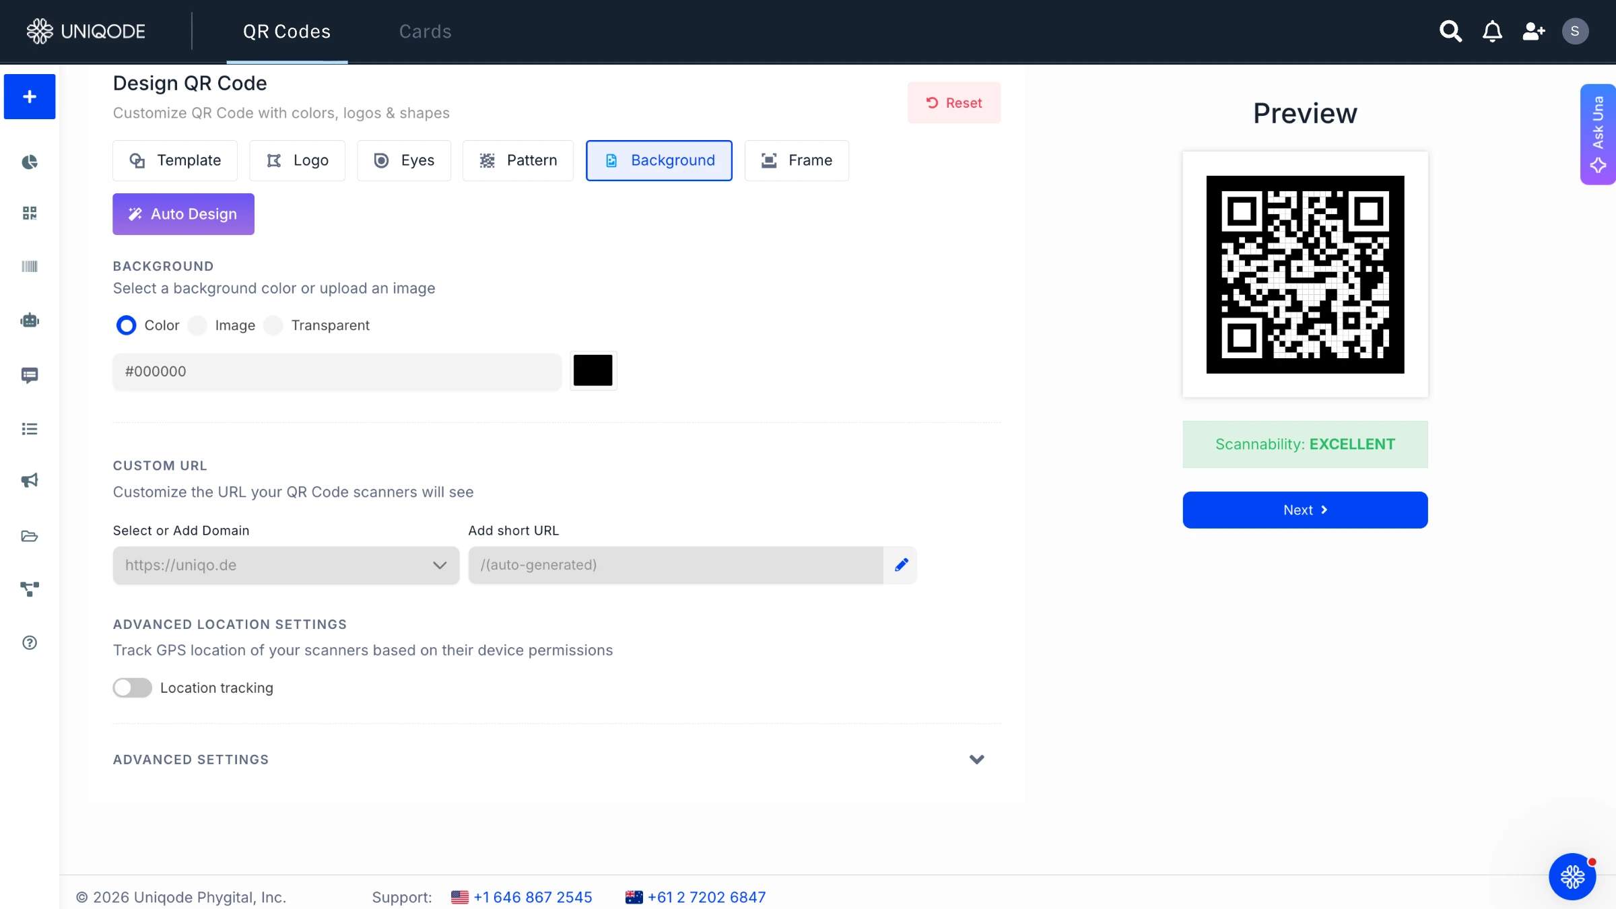Click the Scannability: EXCELLENT status
The image size is (1616, 909).
1305,444
